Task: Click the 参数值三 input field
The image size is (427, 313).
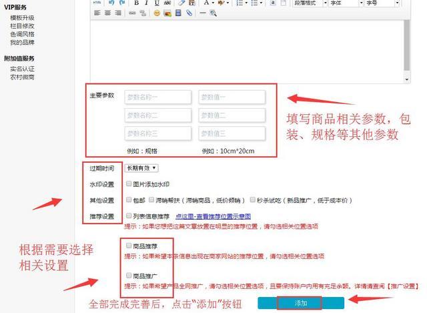Action: pos(232,133)
